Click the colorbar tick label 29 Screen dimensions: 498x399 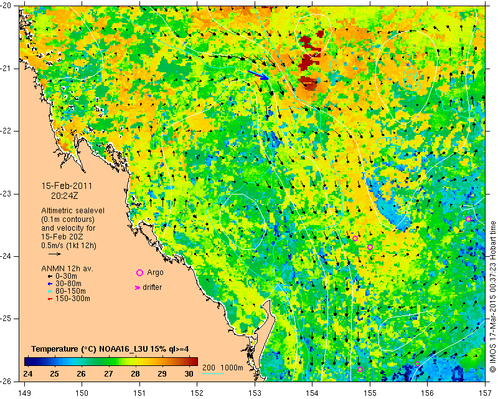pos(162,374)
